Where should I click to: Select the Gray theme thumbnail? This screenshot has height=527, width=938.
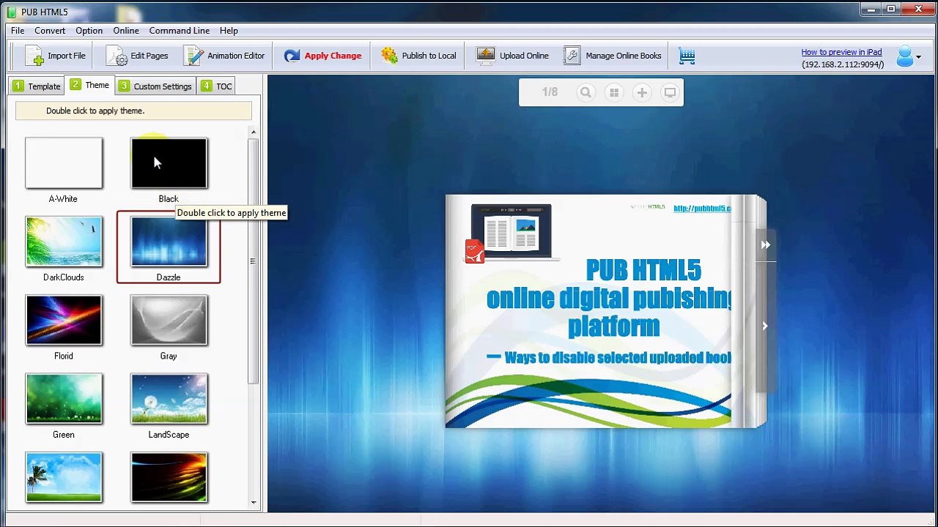(x=169, y=320)
